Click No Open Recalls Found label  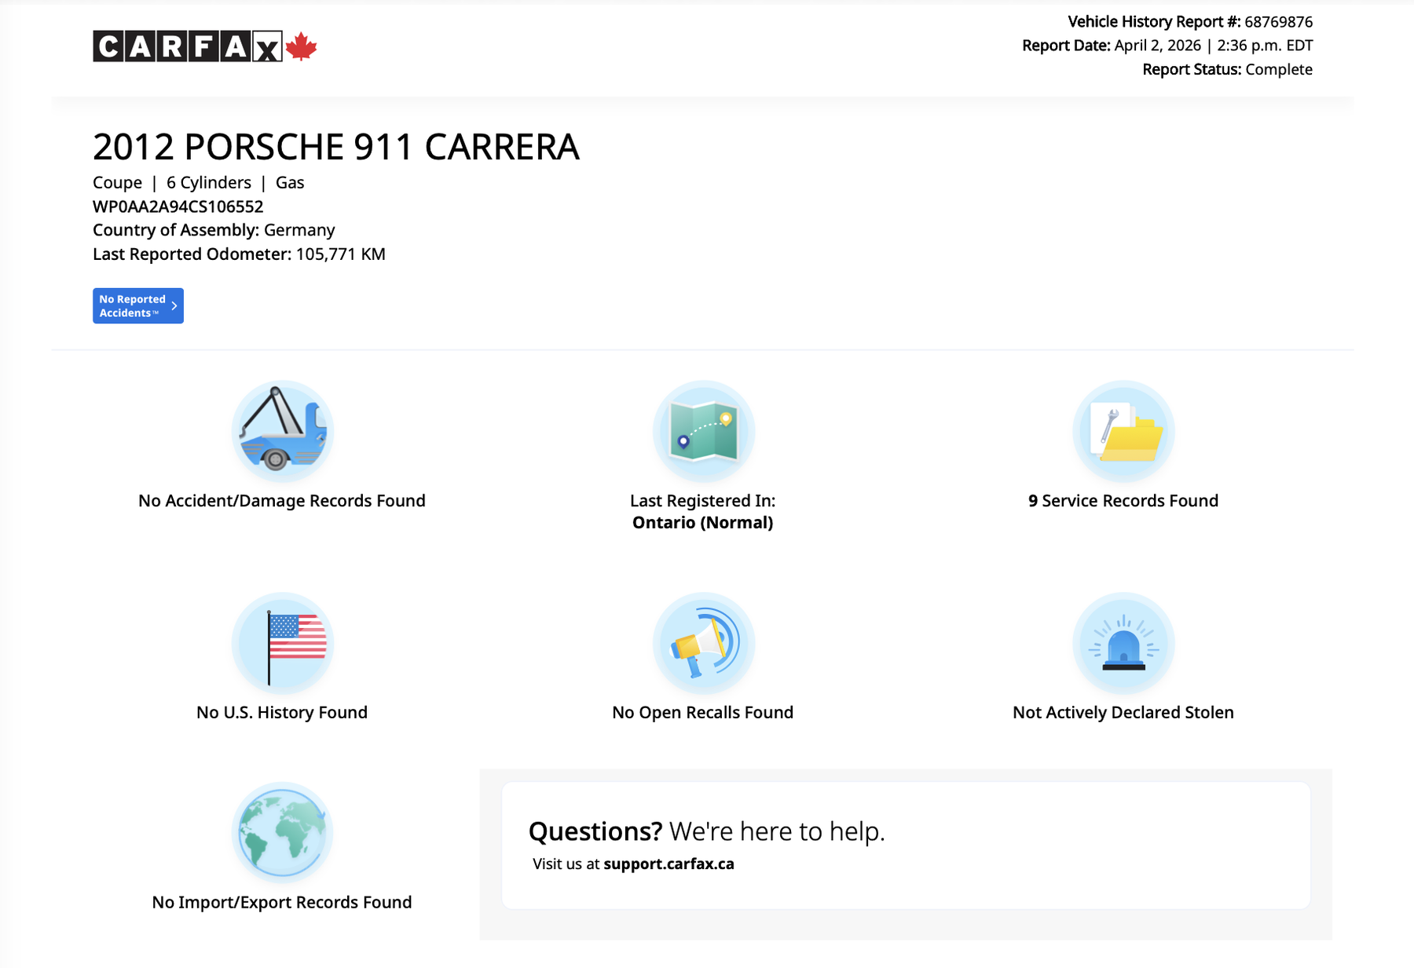[x=702, y=712]
